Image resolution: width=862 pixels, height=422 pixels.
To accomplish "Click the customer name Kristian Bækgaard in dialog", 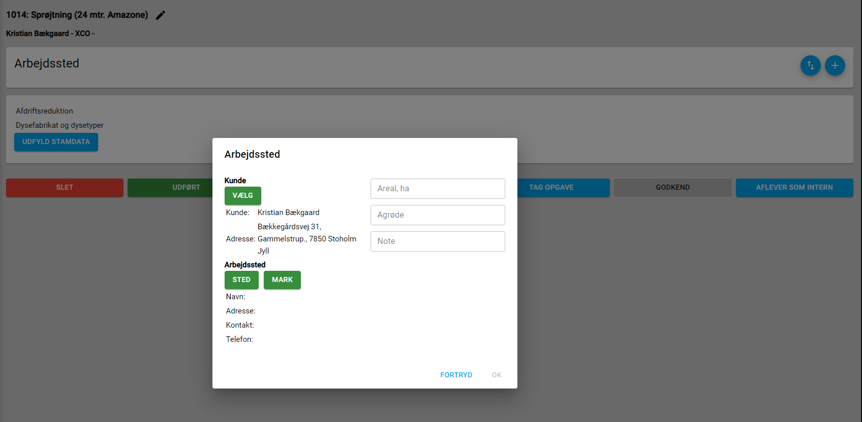I will (x=288, y=213).
